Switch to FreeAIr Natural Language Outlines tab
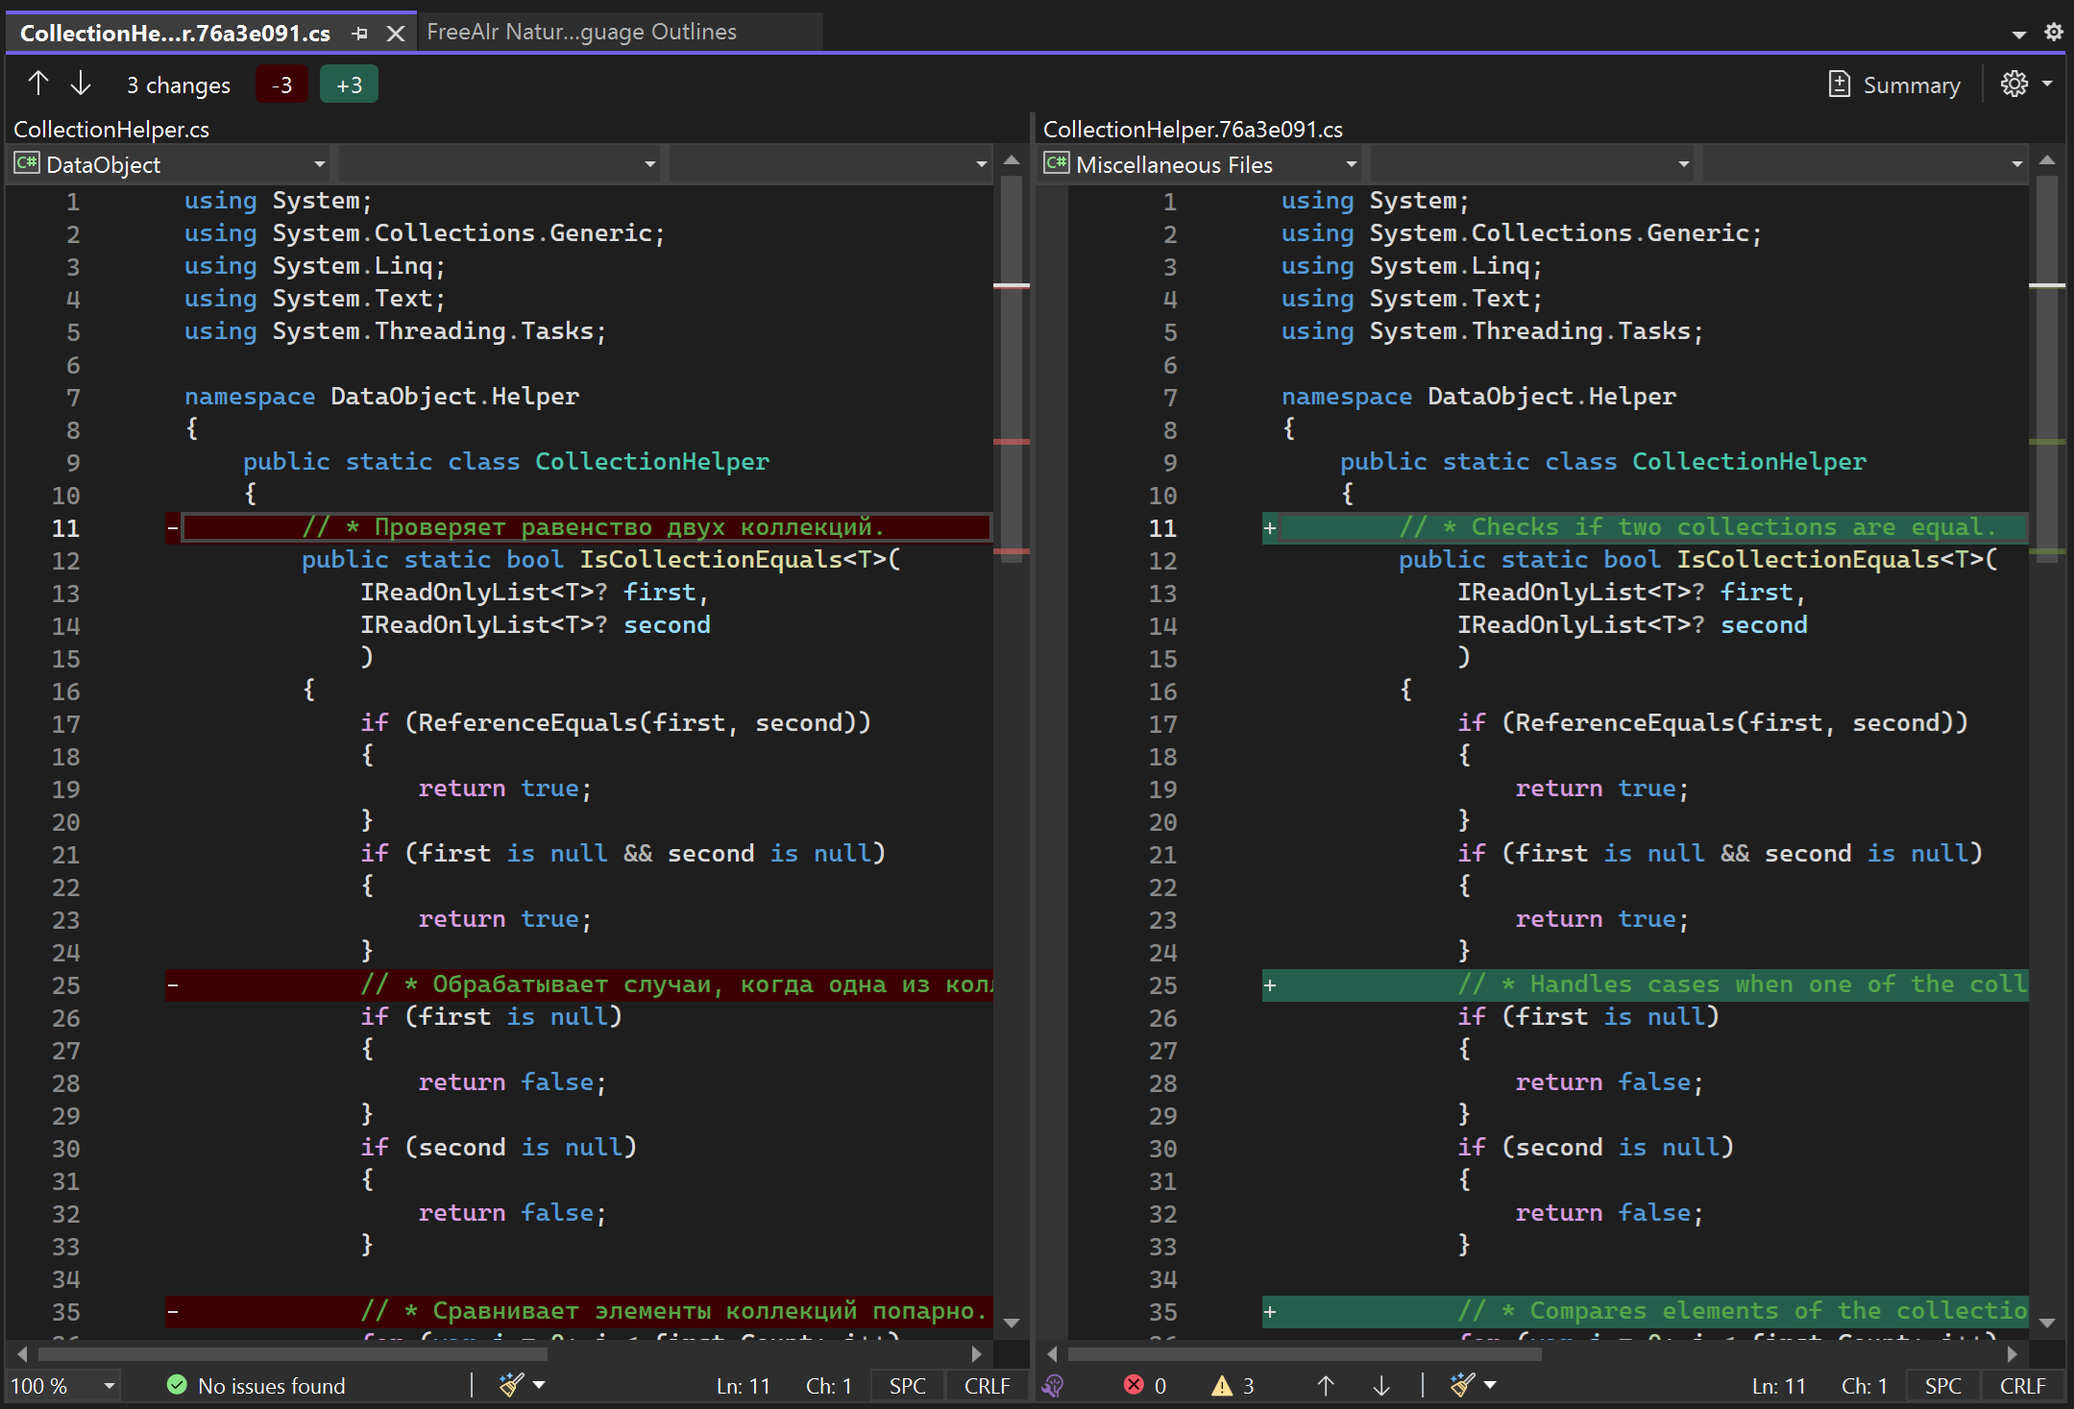 581,33
